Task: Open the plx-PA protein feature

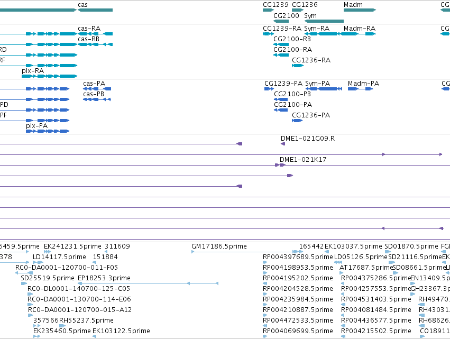Action: (x=48, y=132)
